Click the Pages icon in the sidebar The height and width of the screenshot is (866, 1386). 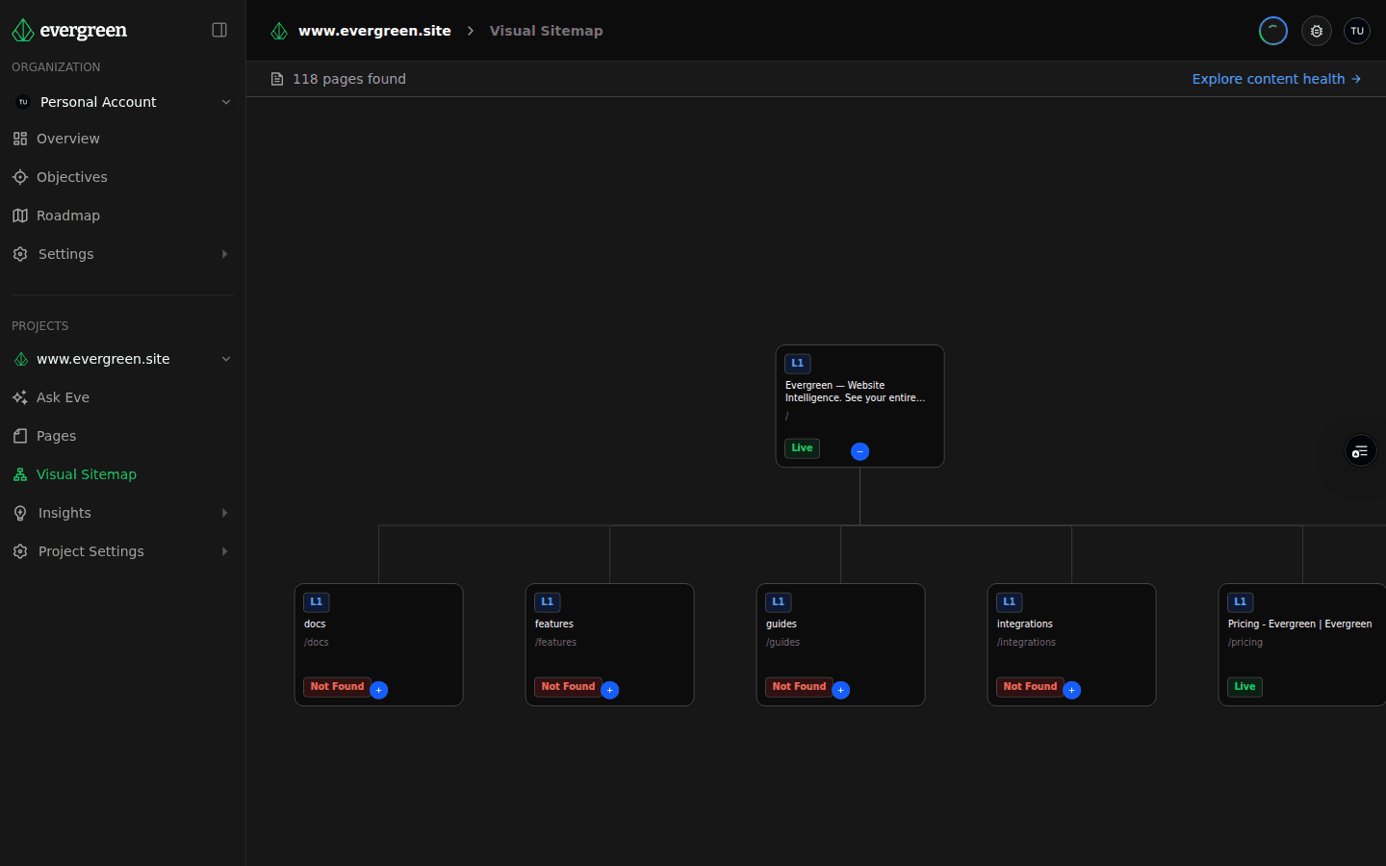pos(20,435)
